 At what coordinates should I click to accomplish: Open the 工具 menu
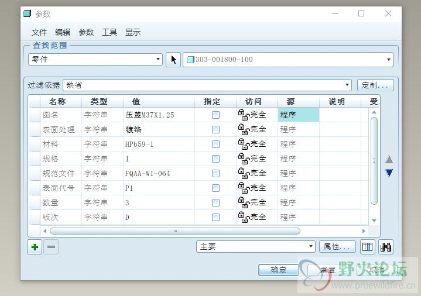(x=109, y=32)
